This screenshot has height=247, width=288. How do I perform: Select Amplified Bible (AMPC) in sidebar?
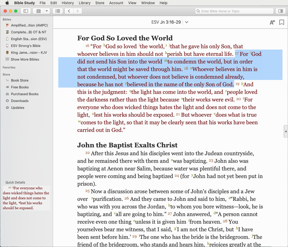tap(29, 25)
